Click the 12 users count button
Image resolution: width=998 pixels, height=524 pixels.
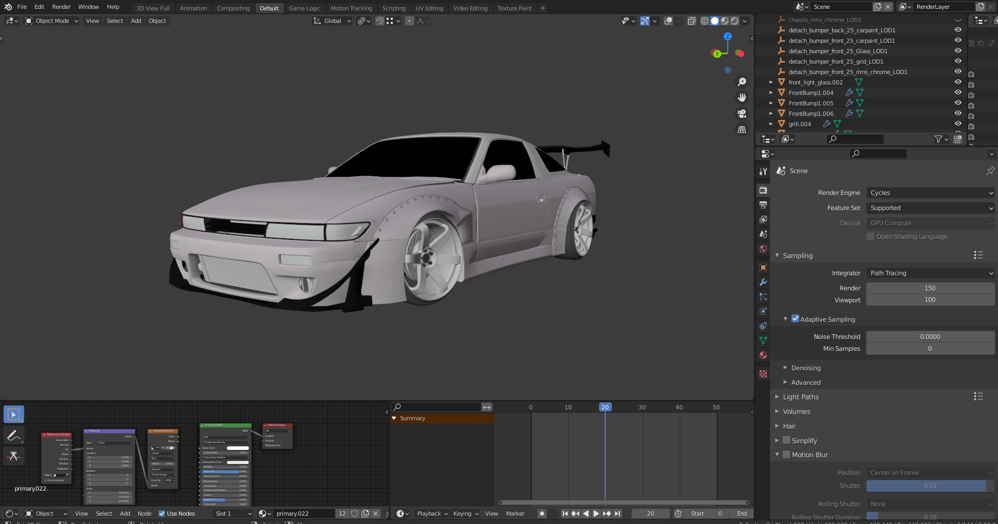(342, 514)
